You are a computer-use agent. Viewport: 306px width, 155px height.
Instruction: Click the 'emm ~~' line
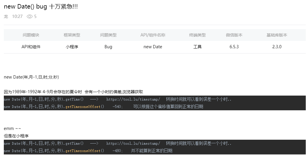[x=12, y=129]
